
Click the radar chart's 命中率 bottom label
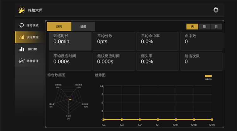68,116
